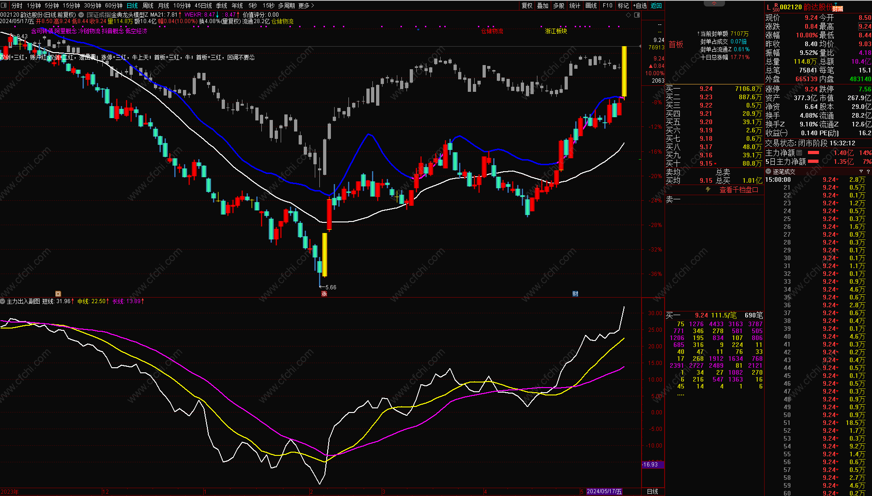872x496 pixels.
Task: Select the 30分钟 period tab
Action: 92,6
